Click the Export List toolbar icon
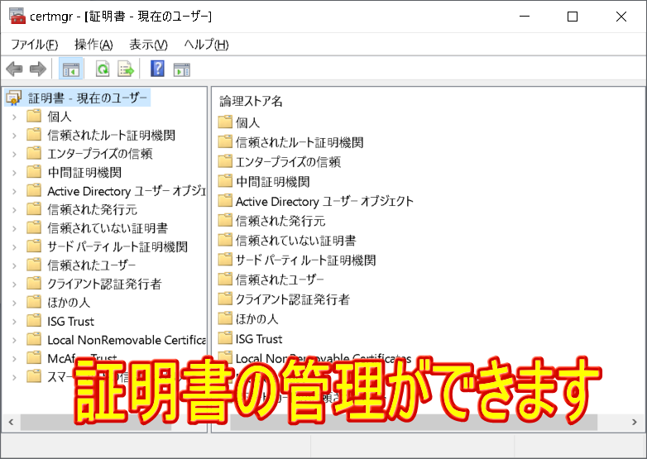 pos(126,69)
